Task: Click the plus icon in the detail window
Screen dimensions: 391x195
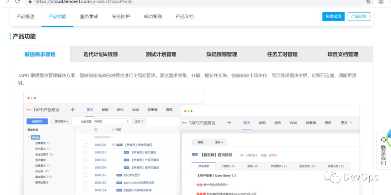Action: click(229, 123)
